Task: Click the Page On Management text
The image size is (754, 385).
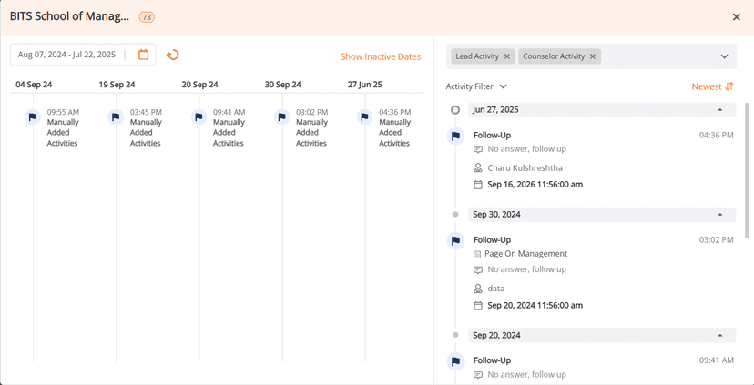Action: pos(526,254)
